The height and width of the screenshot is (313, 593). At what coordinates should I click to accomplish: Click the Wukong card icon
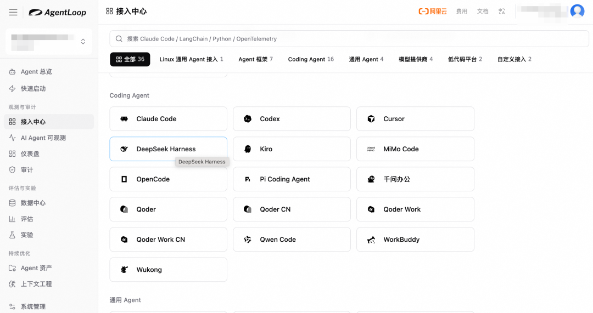pyautogui.click(x=124, y=270)
